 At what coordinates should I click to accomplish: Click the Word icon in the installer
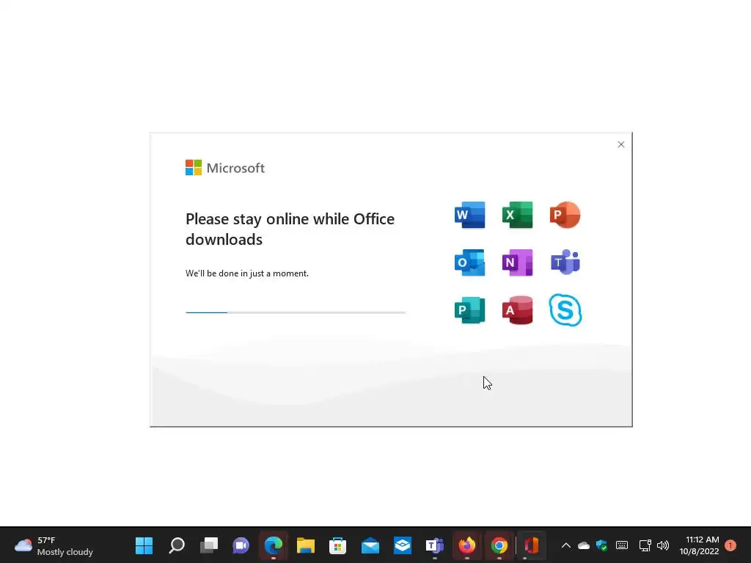point(469,215)
